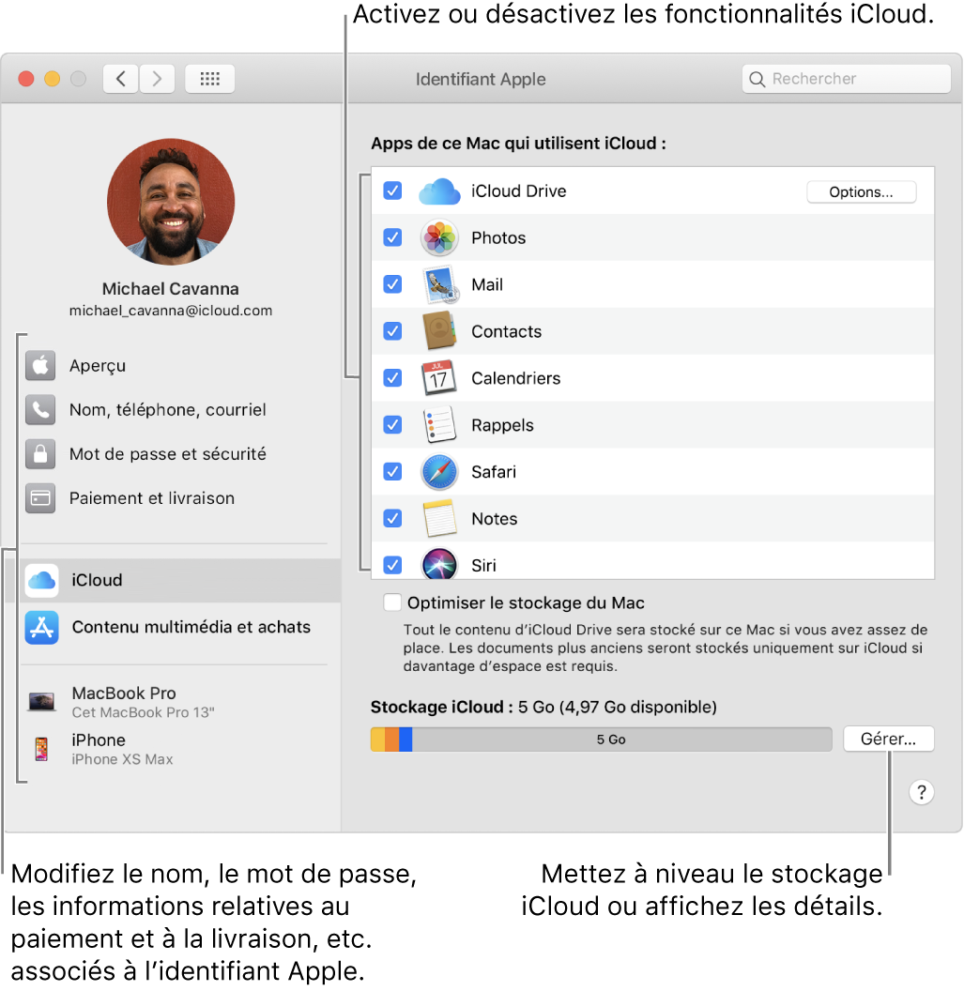Go back with the left chevron button
Viewport: 964px width, 991px height.
click(121, 79)
